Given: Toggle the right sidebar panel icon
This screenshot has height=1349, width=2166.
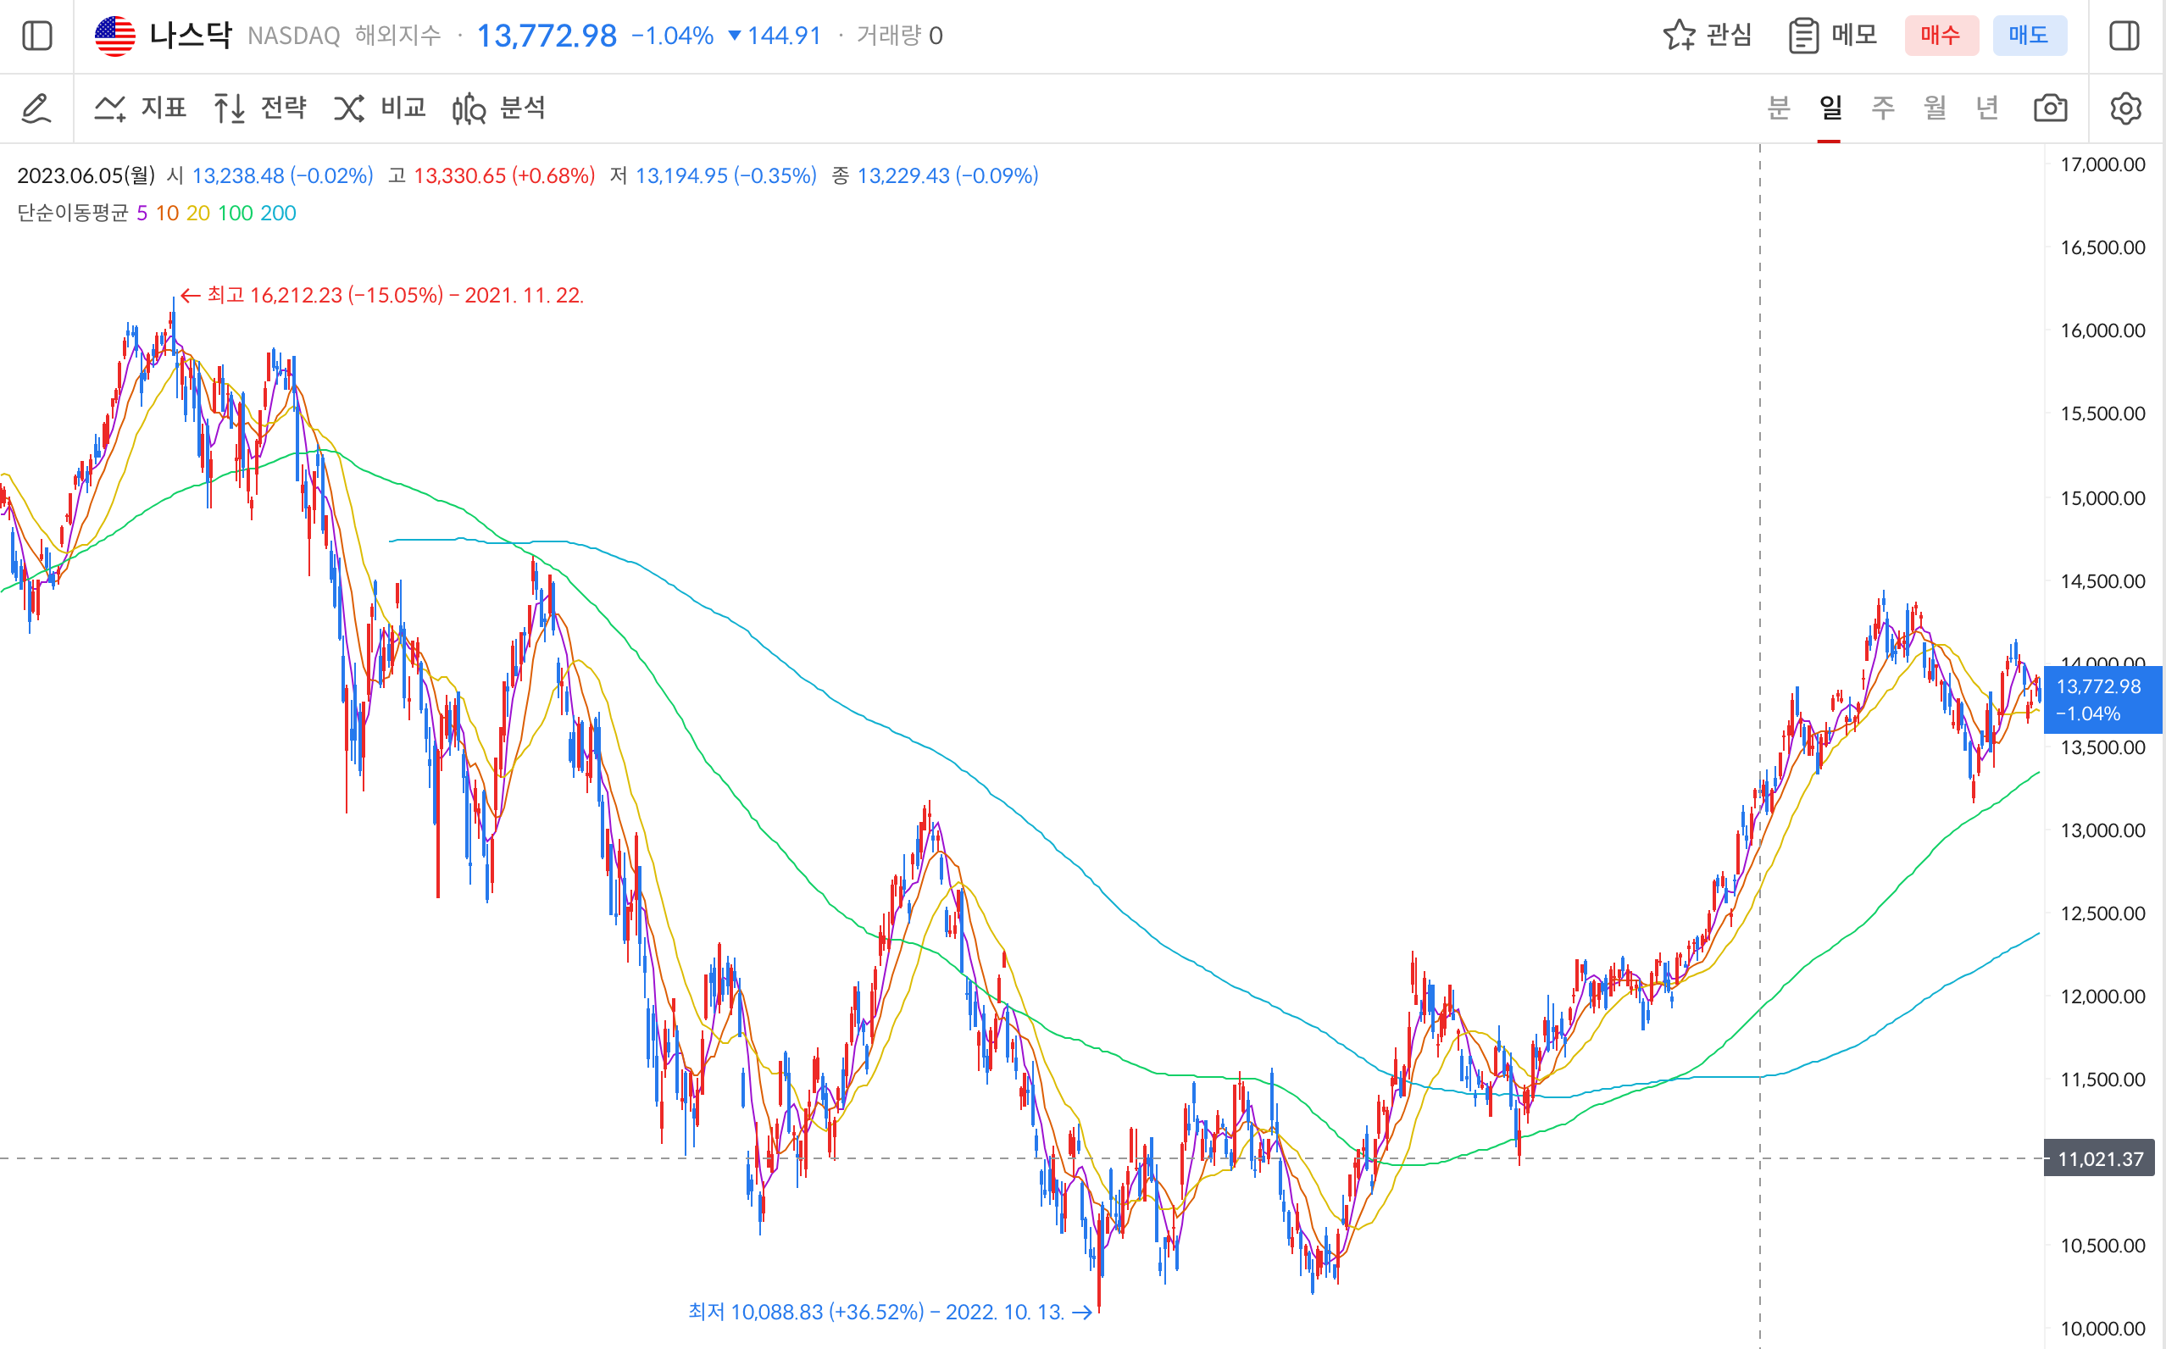Looking at the screenshot, I should (2124, 36).
